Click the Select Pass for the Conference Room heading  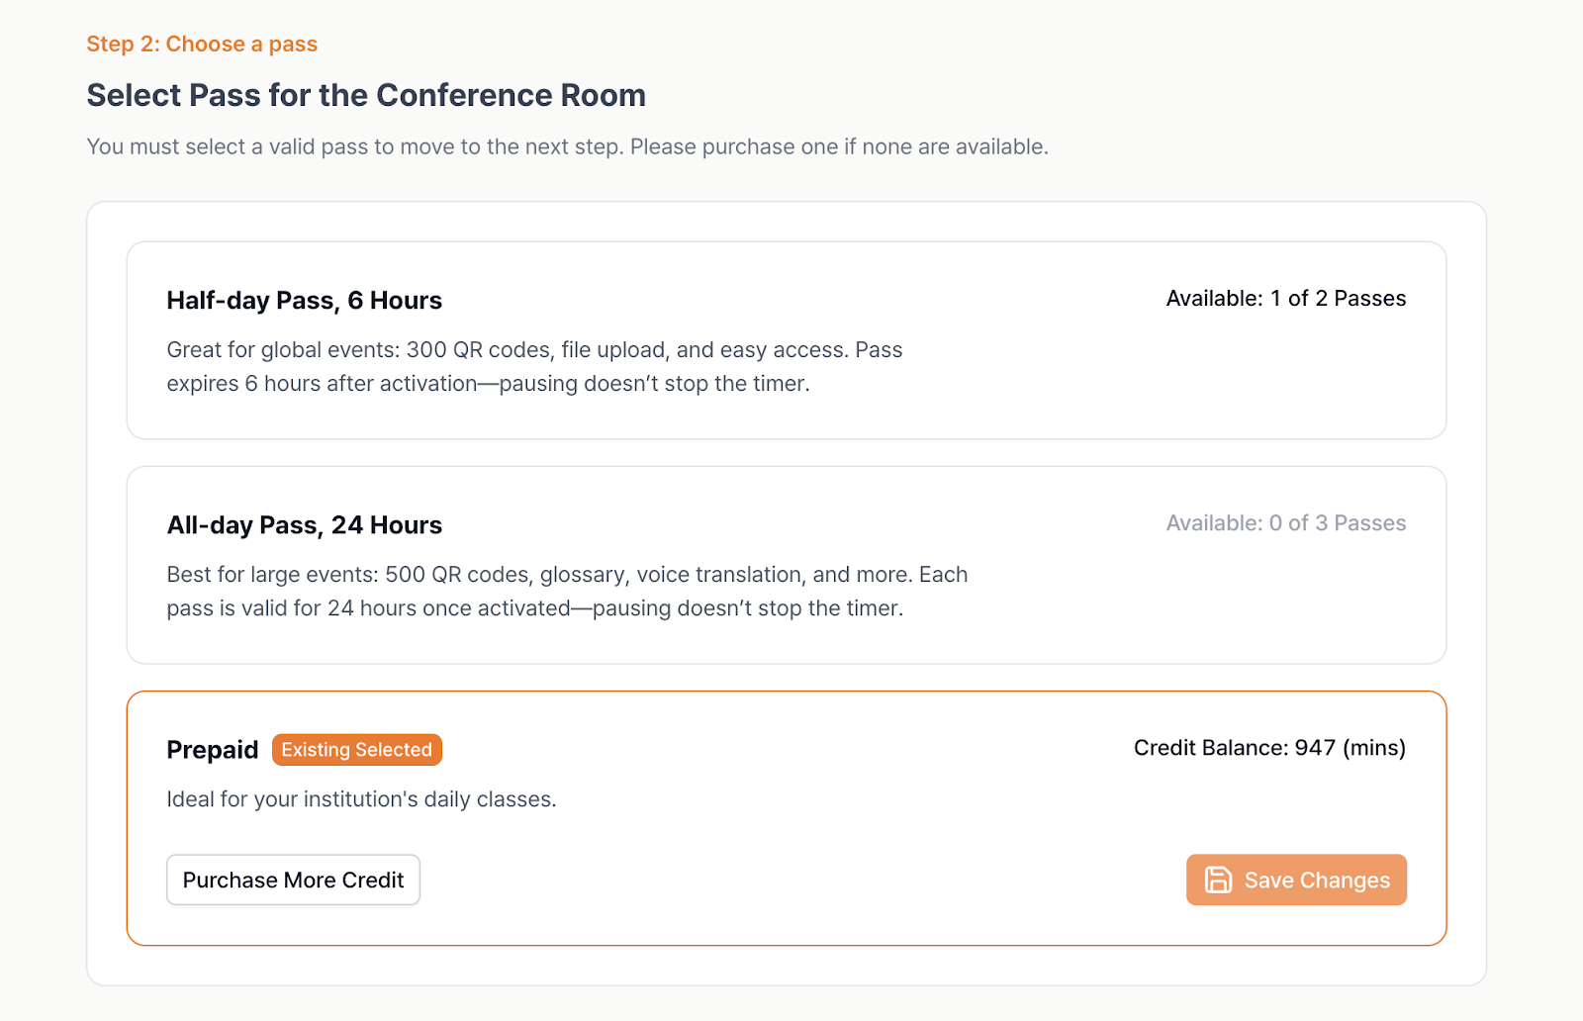point(366,96)
